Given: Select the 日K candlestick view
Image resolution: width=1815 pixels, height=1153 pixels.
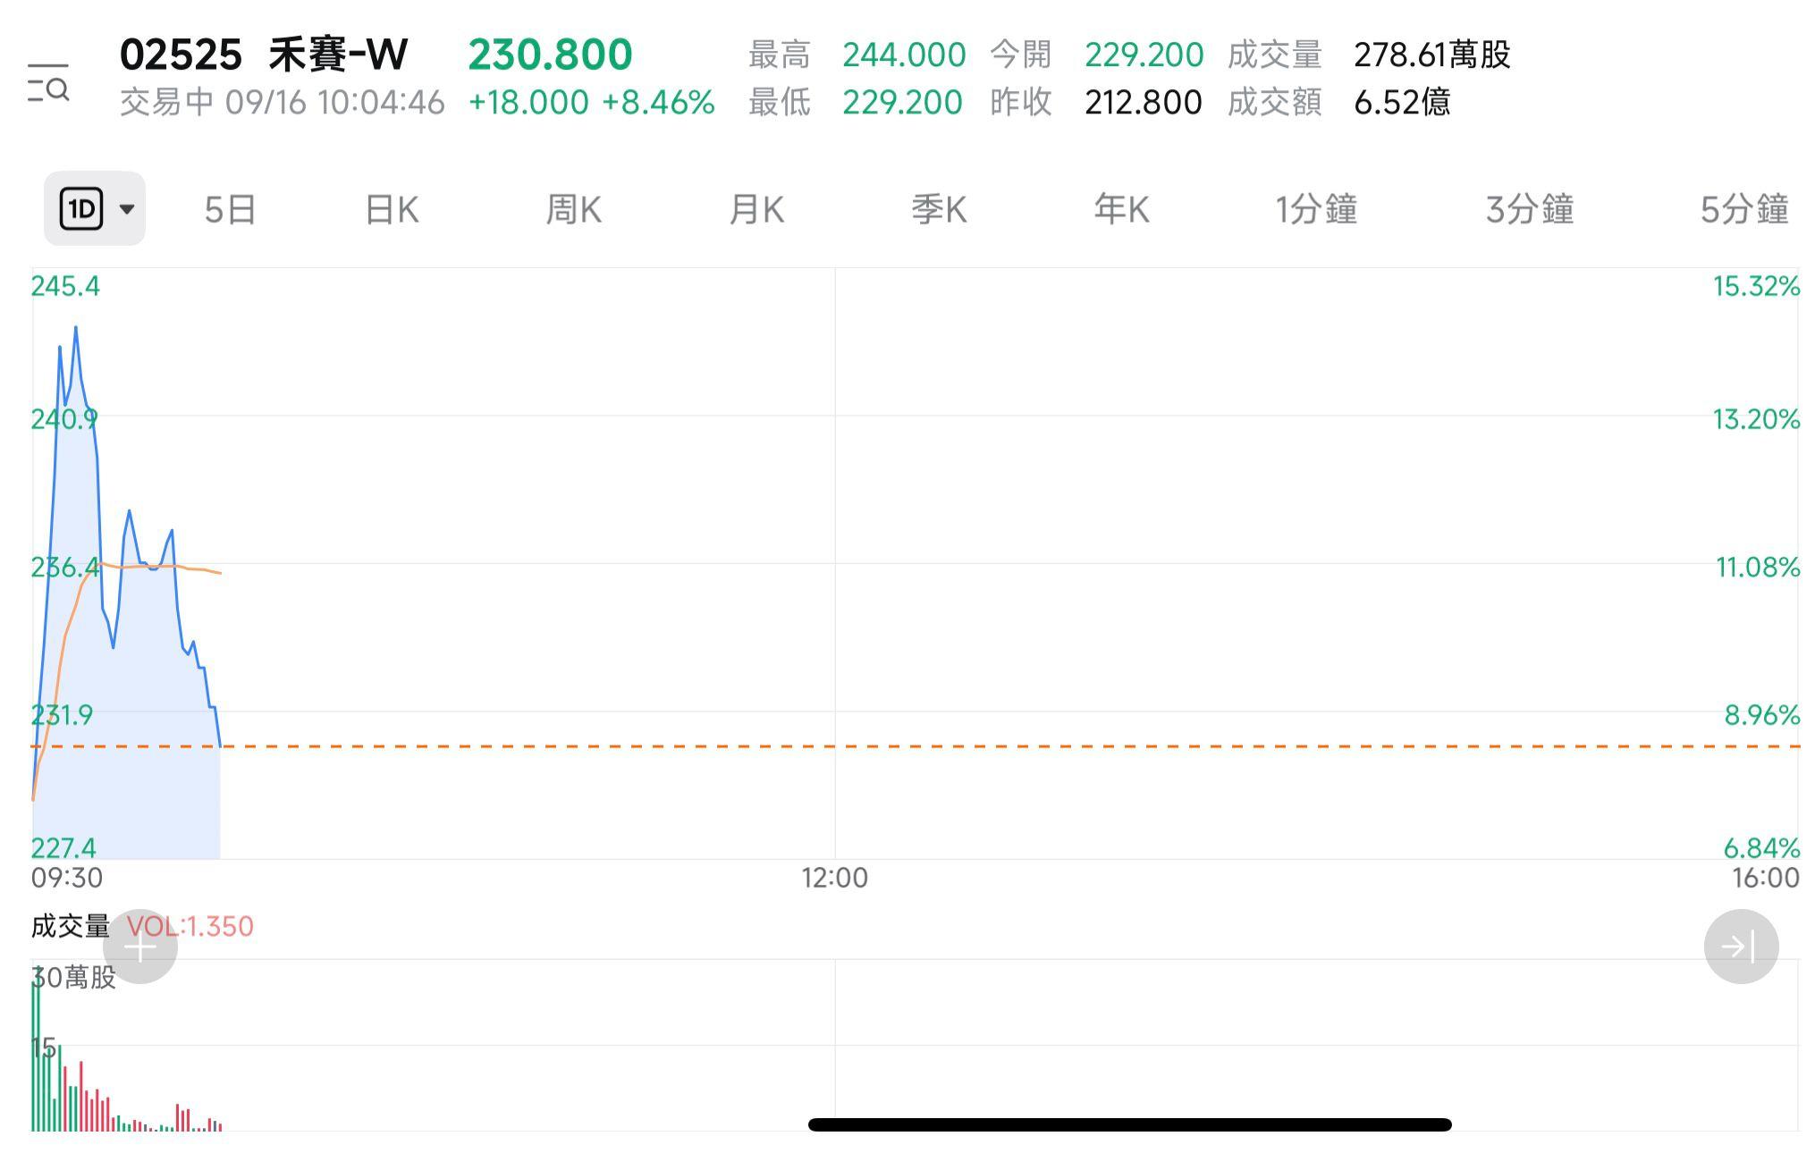Looking at the screenshot, I should (391, 208).
